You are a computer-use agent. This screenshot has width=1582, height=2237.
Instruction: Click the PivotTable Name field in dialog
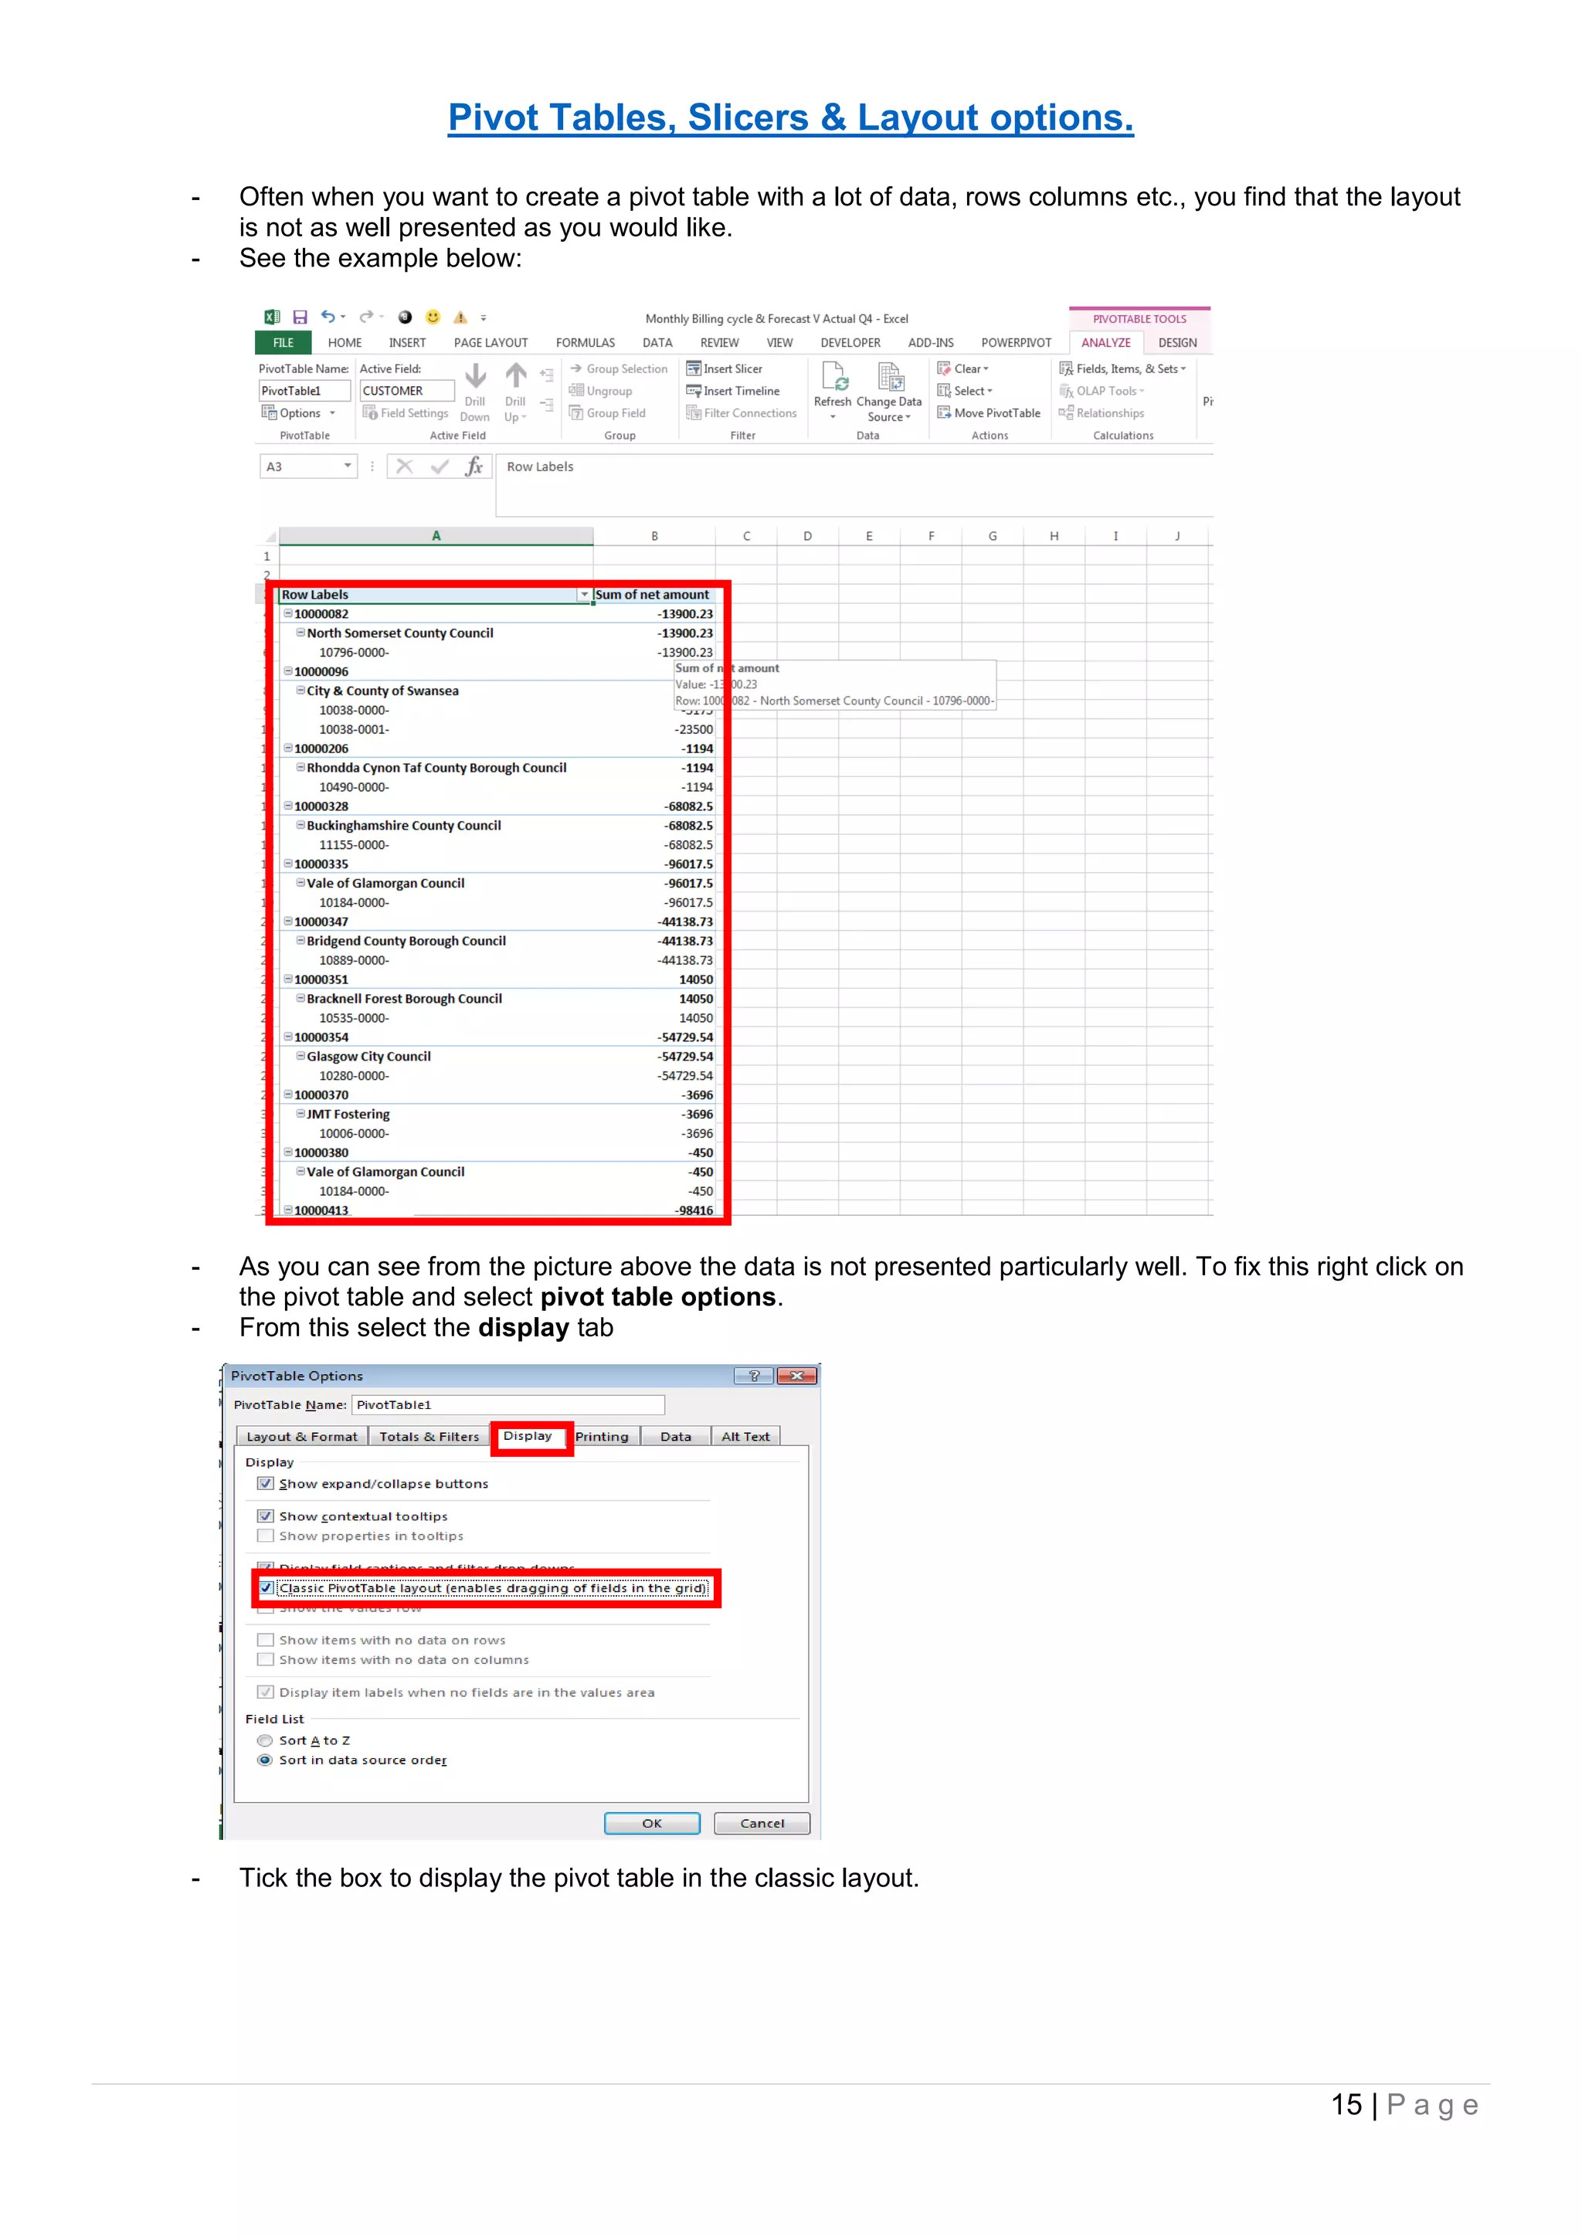(x=508, y=1405)
